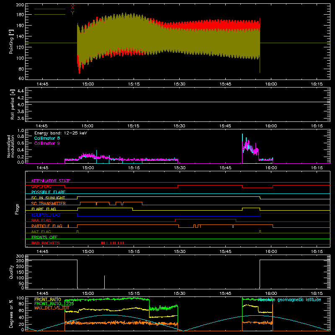335x335 pixels.
Task: Click the isolated quality spike after 15:00
Action: pyautogui.click(x=104, y=282)
